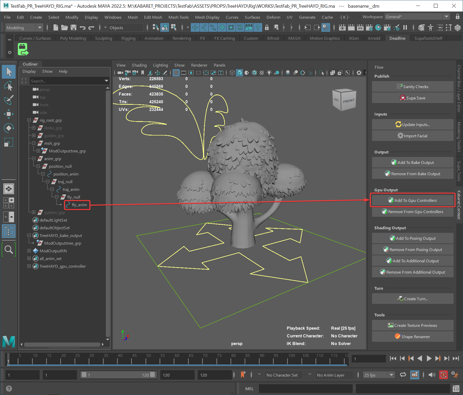Choose the Rotate tool in toolbox
The width and height of the screenshot is (463, 395).
coord(9,128)
